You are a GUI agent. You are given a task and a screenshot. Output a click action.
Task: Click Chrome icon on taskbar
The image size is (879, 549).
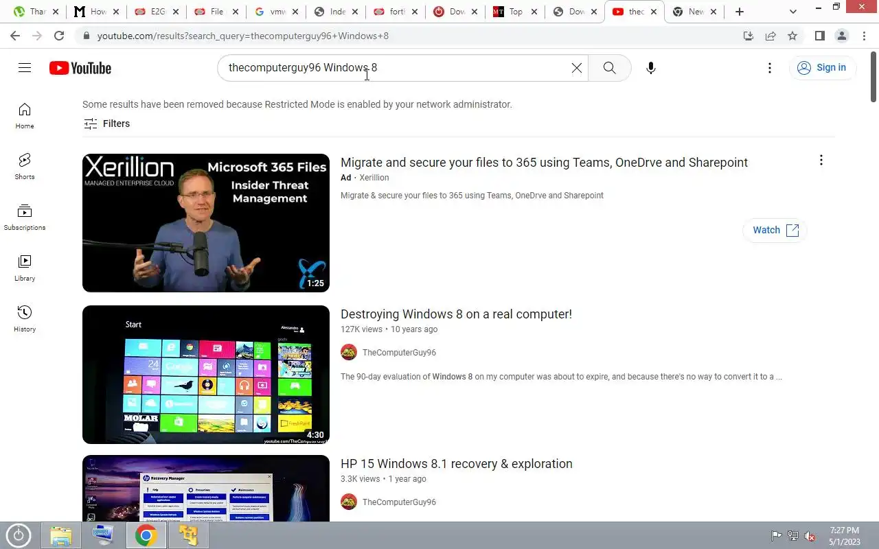(x=146, y=535)
